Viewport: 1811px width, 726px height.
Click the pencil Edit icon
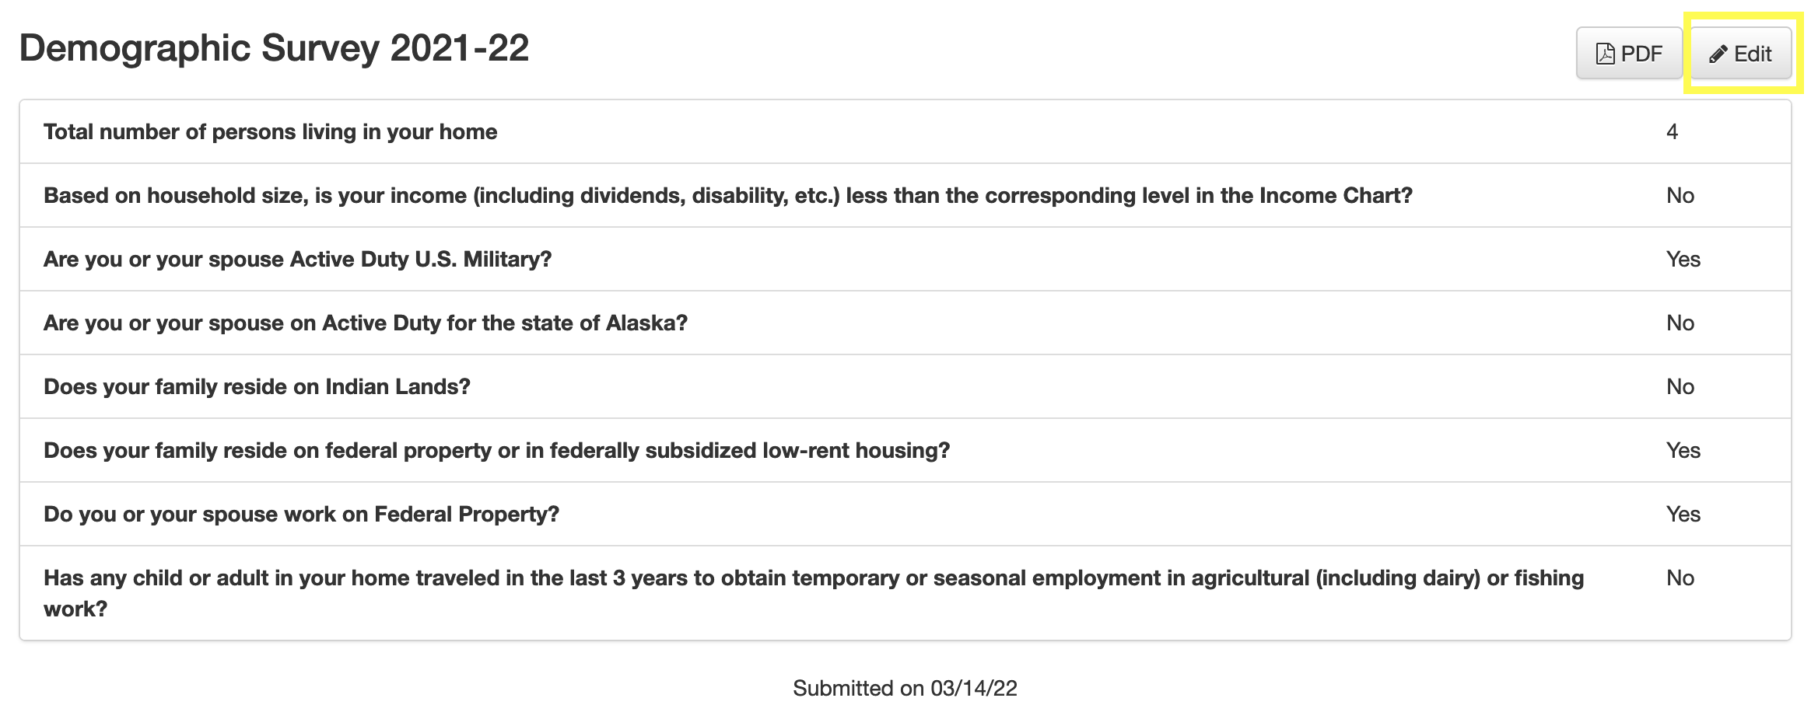pyautogui.click(x=1718, y=54)
